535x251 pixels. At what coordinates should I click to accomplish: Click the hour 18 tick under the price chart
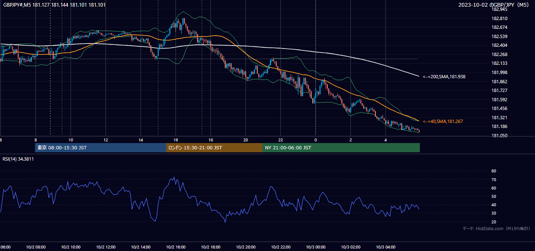point(211,140)
